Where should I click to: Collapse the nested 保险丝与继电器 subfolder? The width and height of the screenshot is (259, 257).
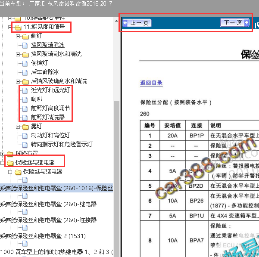[10, 172]
